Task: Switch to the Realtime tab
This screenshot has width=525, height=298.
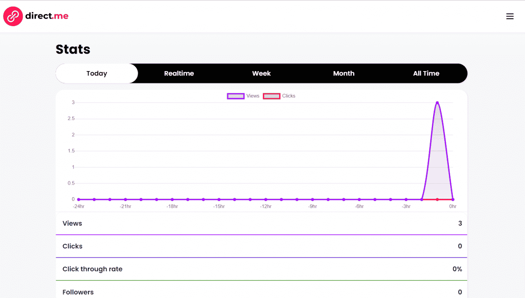Action: [x=179, y=73]
